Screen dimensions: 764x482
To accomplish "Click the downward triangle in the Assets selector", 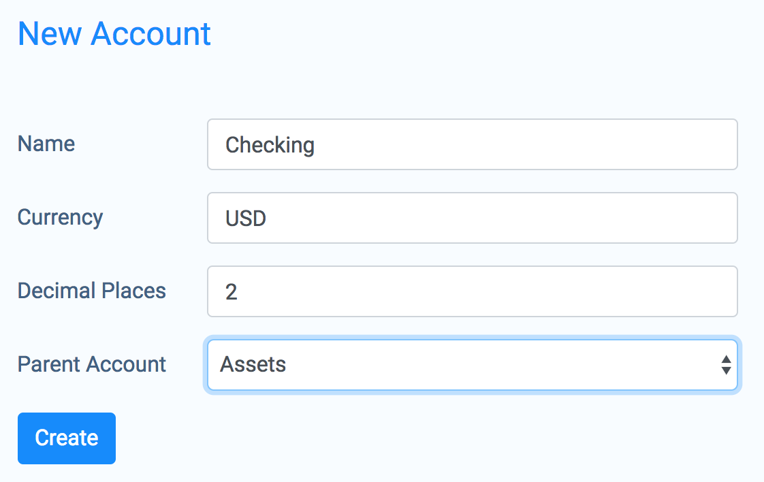I will [x=726, y=370].
